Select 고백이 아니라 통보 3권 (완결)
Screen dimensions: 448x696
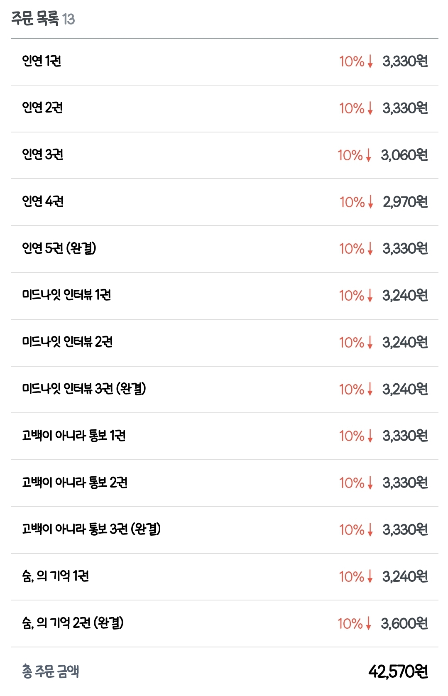(x=91, y=529)
